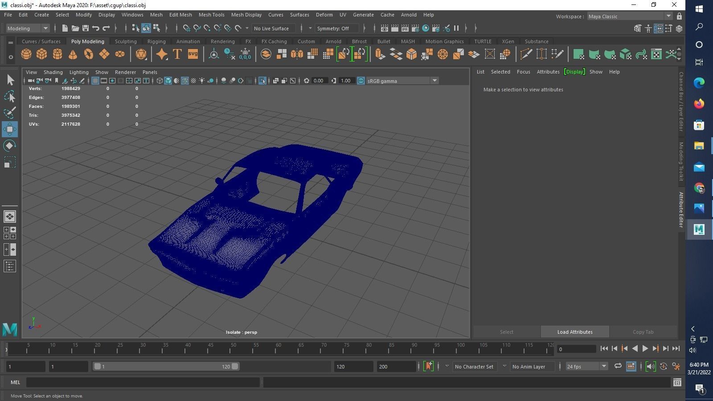713x401 pixels.
Task: Click the SVG import shelf icon
Action: coord(193,54)
